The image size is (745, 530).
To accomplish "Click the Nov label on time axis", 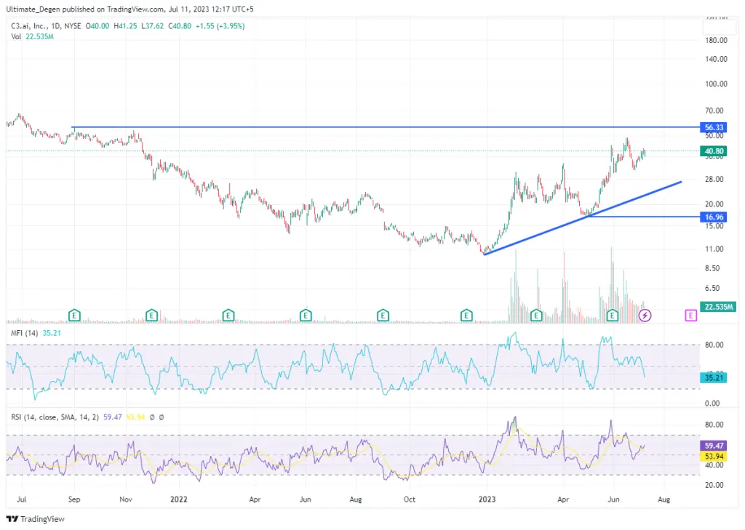I will 126,499.
